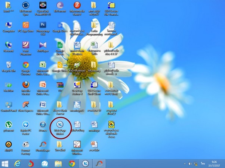
Task: Open Microsoft Office PowerPoint shortcut
Action: pos(43,88)
